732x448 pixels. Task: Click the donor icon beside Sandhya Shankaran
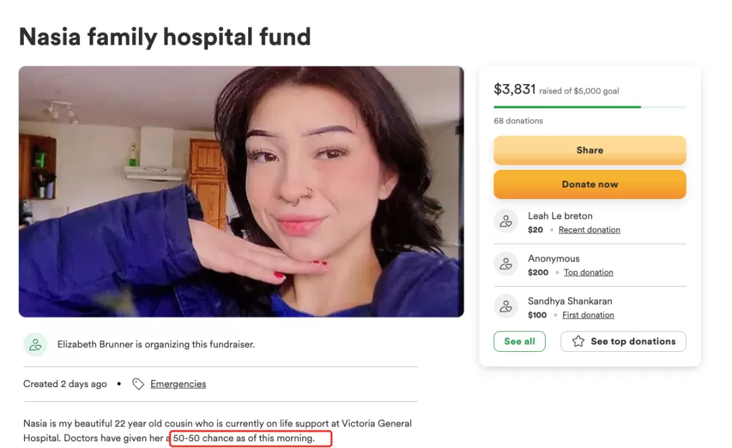(x=506, y=307)
